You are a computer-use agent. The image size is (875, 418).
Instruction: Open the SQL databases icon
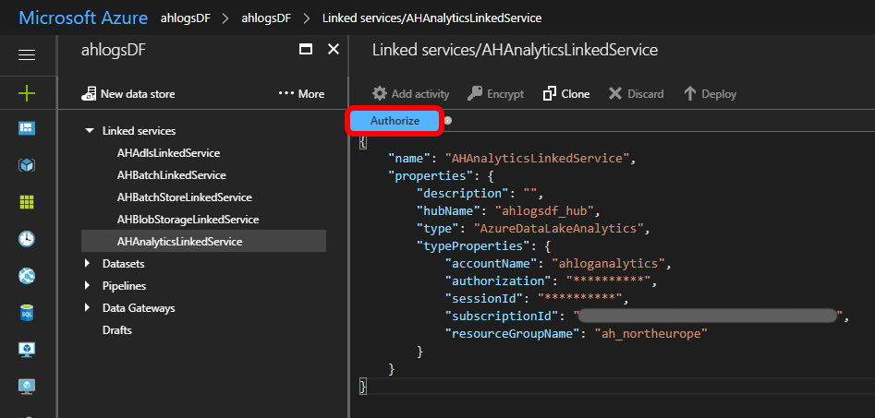(27, 313)
